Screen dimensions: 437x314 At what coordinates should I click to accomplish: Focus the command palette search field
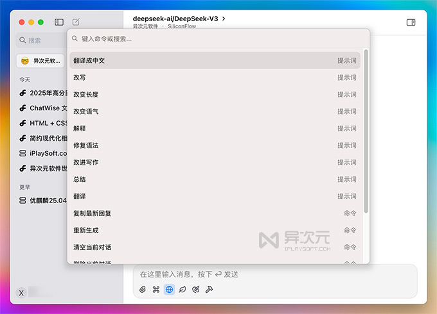tap(219, 38)
